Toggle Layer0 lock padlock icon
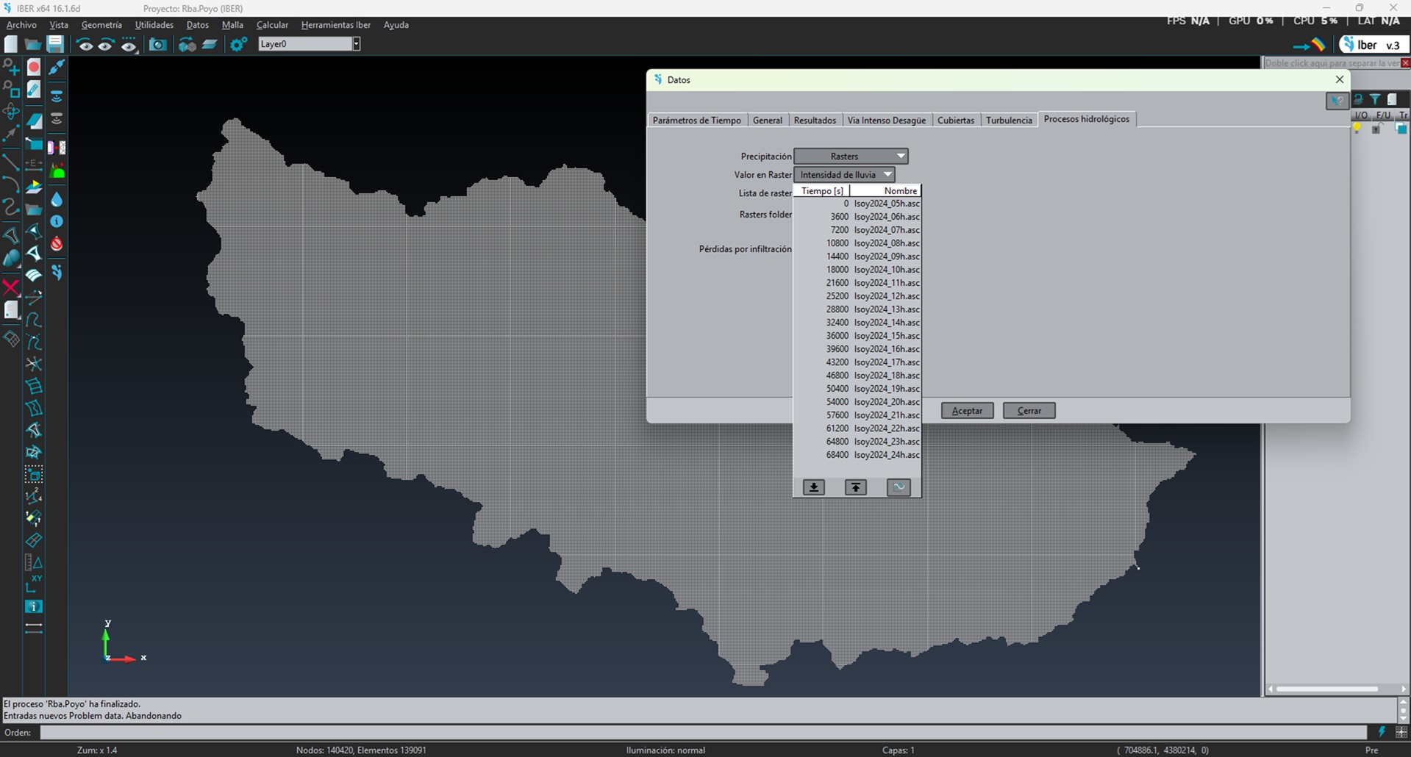The width and height of the screenshot is (1411, 757). click(1377, 129)
